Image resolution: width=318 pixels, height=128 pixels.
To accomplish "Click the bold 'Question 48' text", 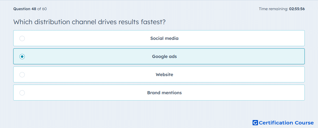I will point(25,9).
